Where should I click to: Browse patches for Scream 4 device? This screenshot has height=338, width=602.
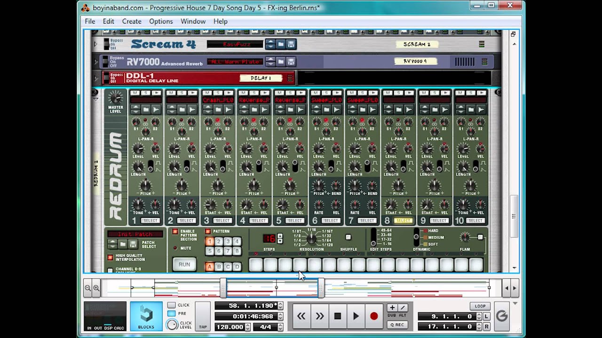[x=281, y=44]
